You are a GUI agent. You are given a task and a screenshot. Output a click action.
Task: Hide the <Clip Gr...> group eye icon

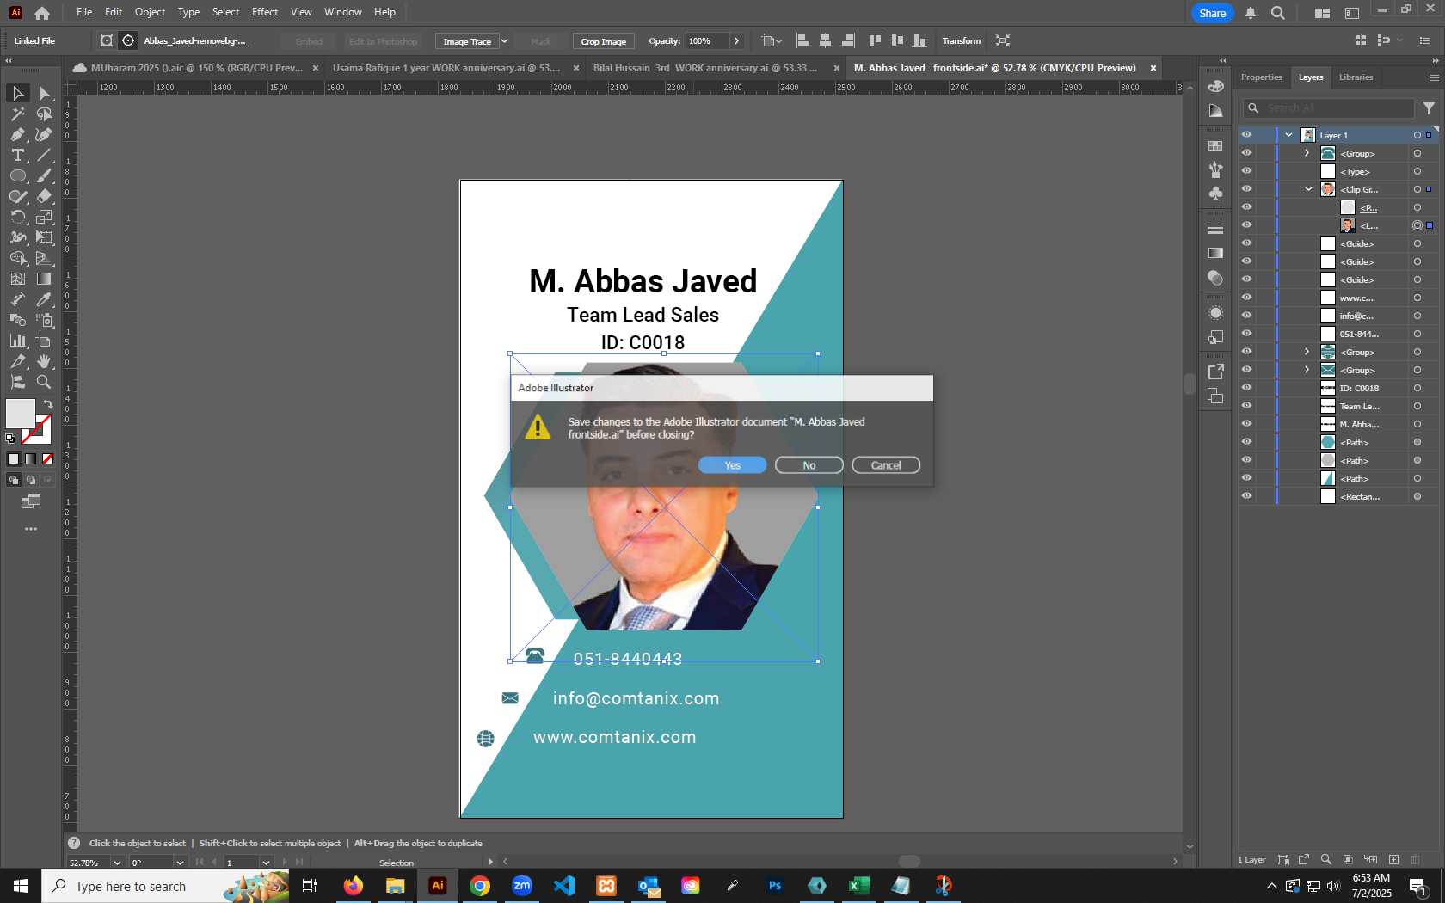click(x=1246, y=189)
